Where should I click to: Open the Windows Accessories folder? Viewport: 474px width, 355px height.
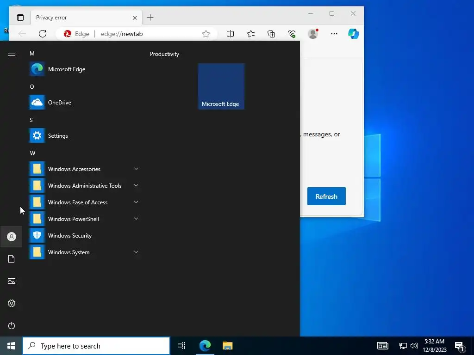pos(84,169)
